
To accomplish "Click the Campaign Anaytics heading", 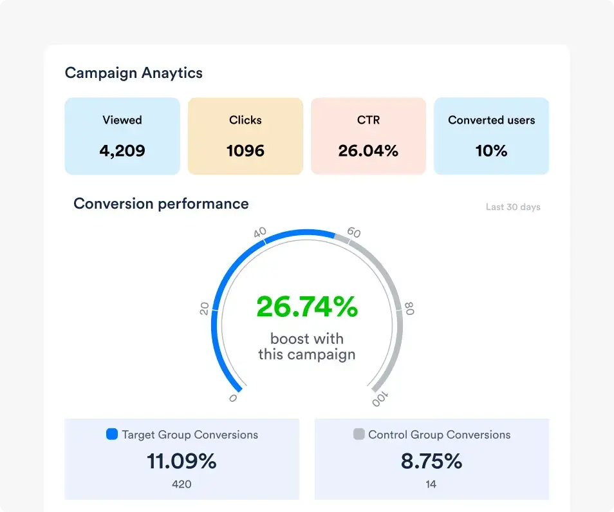I will [x=134, y=73].
